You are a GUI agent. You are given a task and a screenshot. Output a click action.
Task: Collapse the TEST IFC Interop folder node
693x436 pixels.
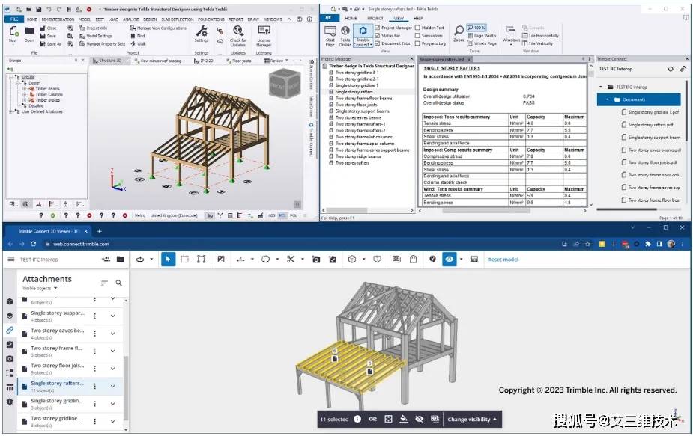[601, 87]
